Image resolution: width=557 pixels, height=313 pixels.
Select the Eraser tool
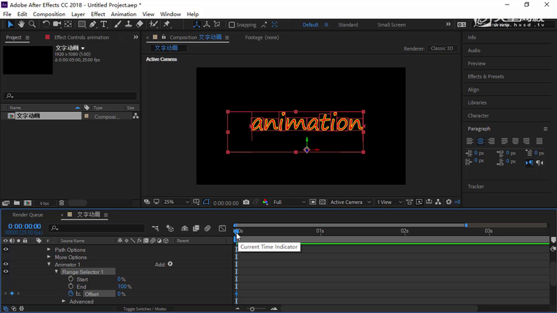pyautogui.click(x=139, y=24)
